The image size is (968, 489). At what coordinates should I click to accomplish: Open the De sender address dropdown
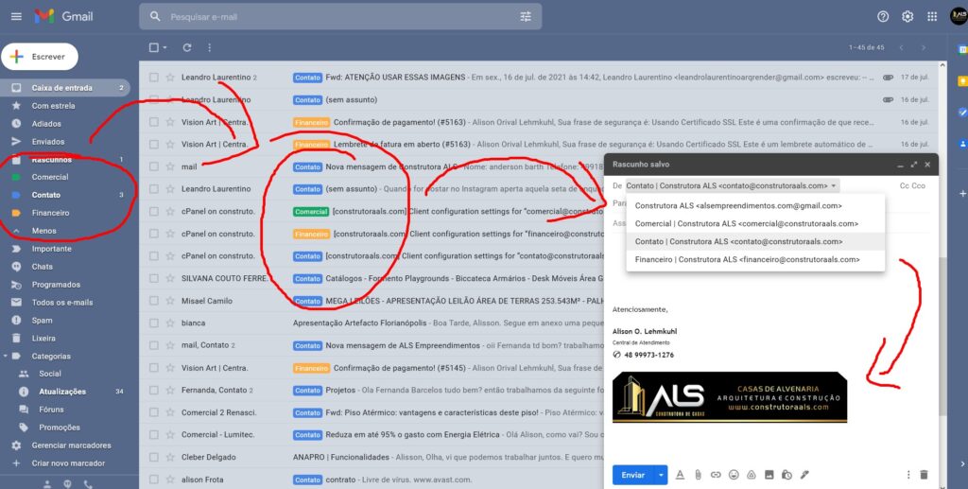point(733,185)
